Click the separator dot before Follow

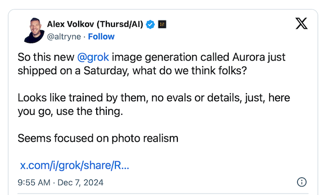point(85,37)
